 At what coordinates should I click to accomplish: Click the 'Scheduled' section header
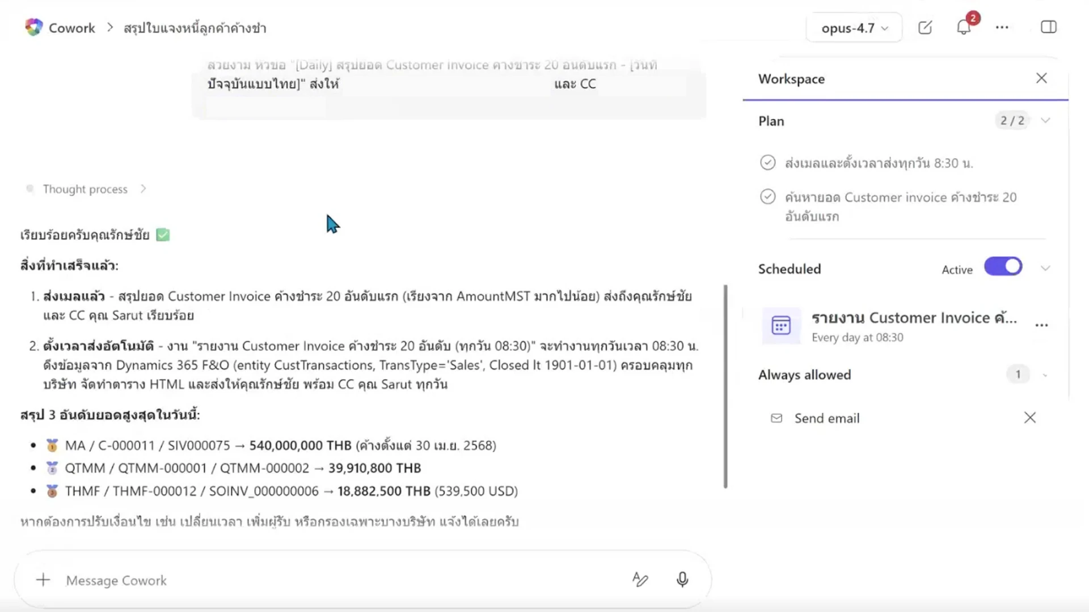tap(790, 269)
